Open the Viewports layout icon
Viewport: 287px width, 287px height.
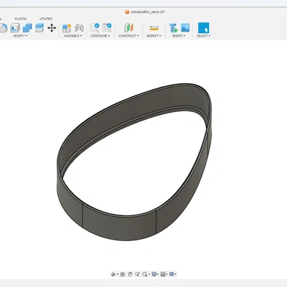[171, 274]
